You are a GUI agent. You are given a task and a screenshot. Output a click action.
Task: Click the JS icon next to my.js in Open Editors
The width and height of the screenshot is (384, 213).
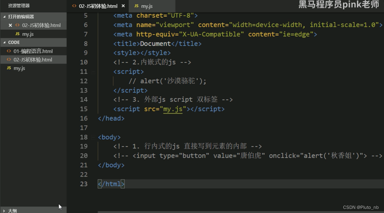tap(17, 34)
